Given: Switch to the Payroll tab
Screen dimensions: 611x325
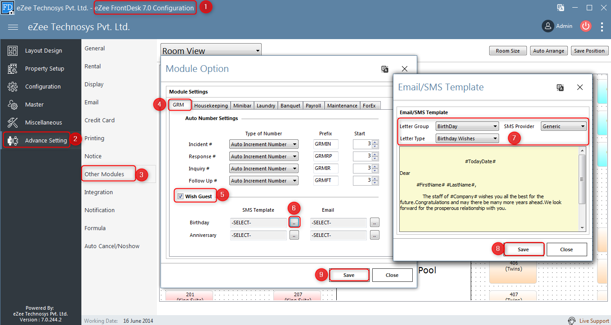Looking at the screenshot, I should 313,106.
